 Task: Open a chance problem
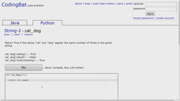coord(28,35)
